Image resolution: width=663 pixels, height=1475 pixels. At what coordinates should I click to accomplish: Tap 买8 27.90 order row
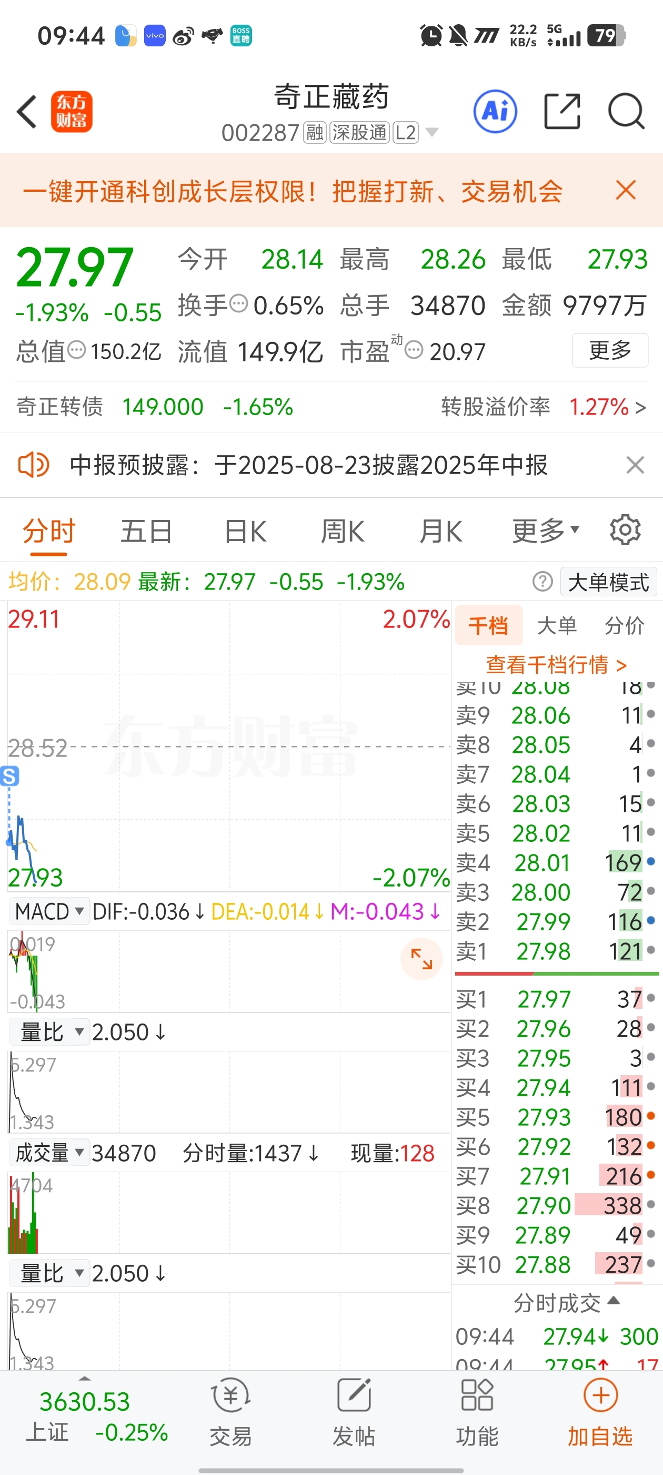[556, 1205]
